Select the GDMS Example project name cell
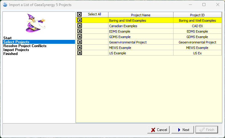 point(141,37)
